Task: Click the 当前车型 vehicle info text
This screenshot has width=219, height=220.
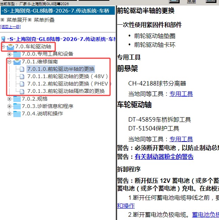Action: [x=34, y=4]
